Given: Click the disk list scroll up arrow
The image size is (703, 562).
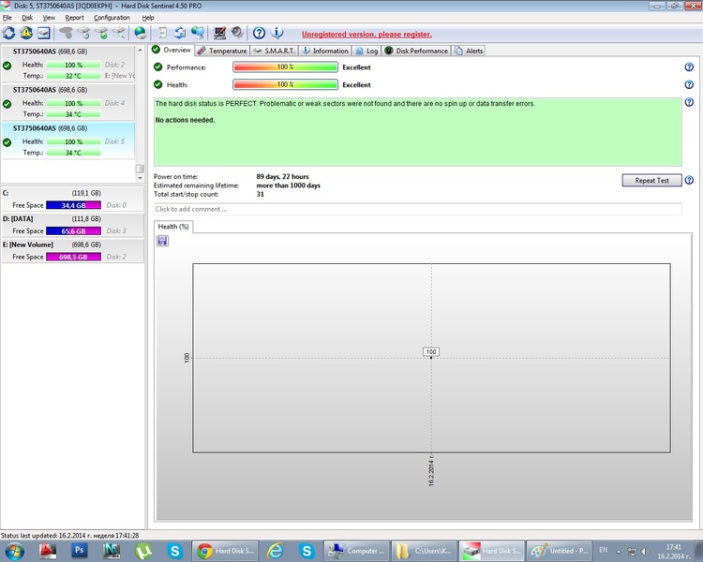Looking at the screenshot, I should coord(140,51).
